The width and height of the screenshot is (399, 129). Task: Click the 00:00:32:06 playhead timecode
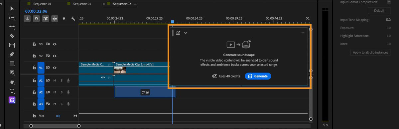[36, 11]
